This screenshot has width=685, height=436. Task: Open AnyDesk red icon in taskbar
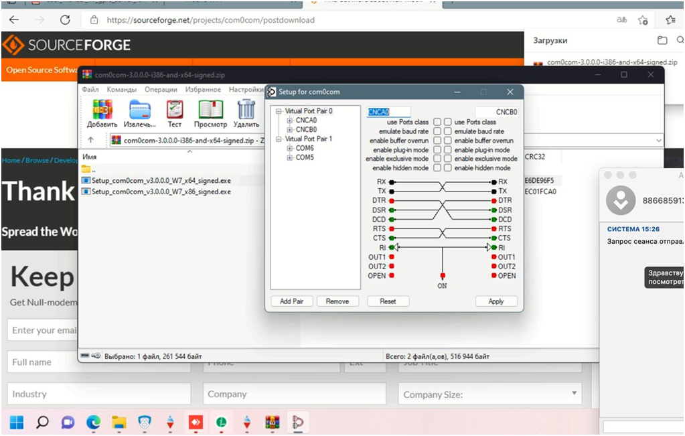pyautogui.click(x=196, y=422)
